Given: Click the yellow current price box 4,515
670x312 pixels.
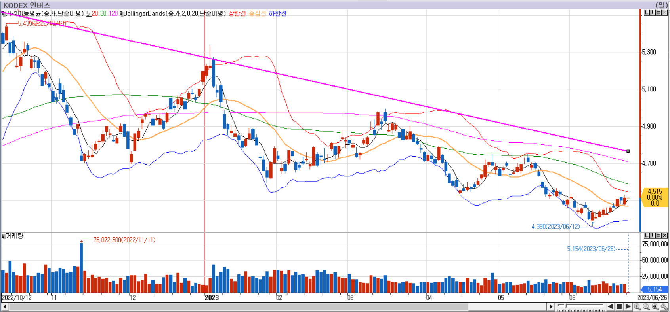Looking at the screenshot, I should [x=655, y=197].
